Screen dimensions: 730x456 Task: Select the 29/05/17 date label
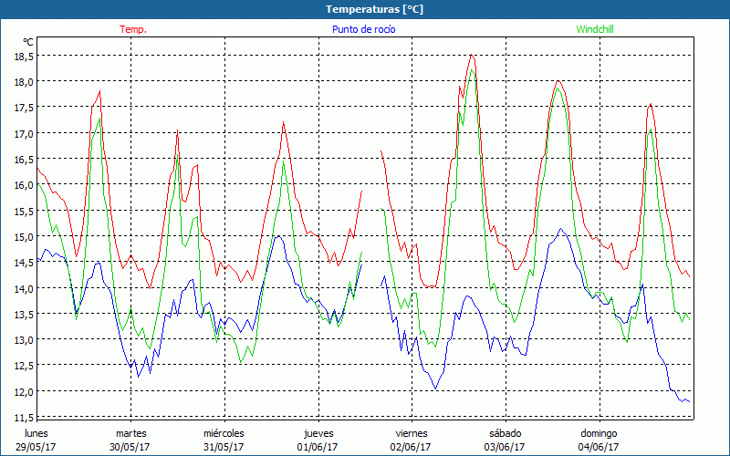tap(36, 447)
